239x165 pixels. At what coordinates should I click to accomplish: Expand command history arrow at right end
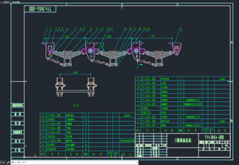pyautogui.click(x=137, y=163)
